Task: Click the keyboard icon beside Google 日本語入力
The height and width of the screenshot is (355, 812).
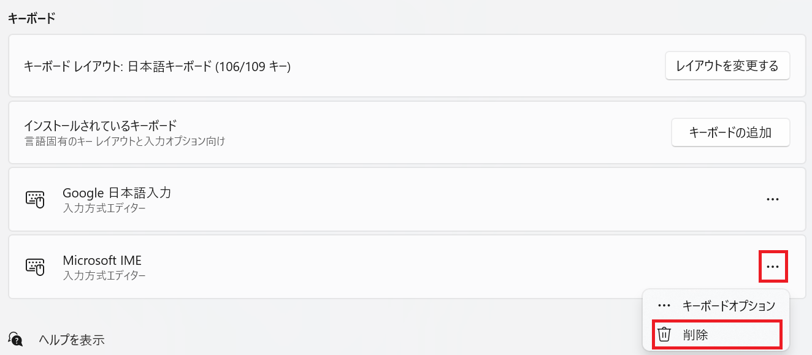Action: pos(35,199)
